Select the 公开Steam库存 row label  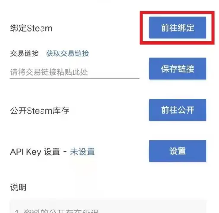pos(40,111)
